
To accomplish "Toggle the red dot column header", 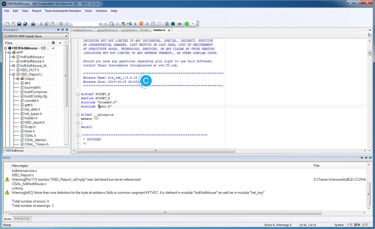I will (60, 43).
